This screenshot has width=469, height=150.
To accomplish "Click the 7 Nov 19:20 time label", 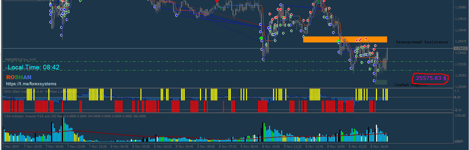I will [x=32, y=147].
